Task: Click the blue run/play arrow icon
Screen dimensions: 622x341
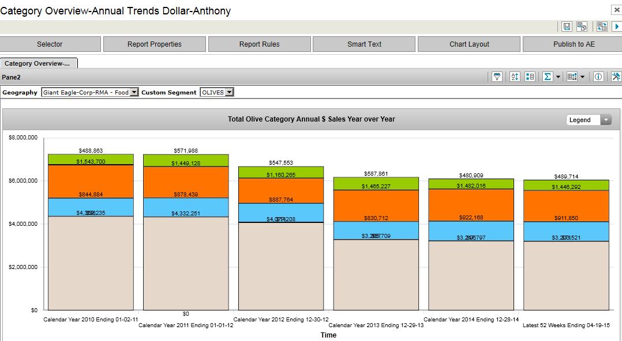Action: click(617, 26)
